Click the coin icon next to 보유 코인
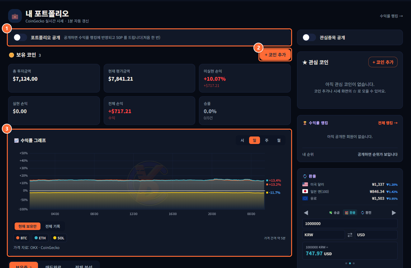 [x=12, y=55]
